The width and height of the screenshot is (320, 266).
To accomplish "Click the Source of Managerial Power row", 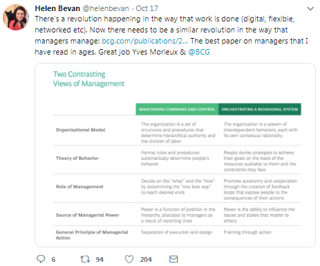I will click(177, 215).
